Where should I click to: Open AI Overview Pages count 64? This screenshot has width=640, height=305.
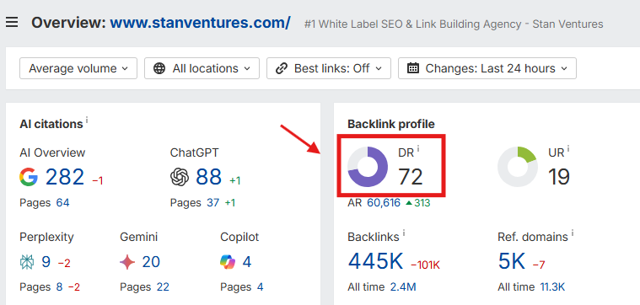[63, 203]
